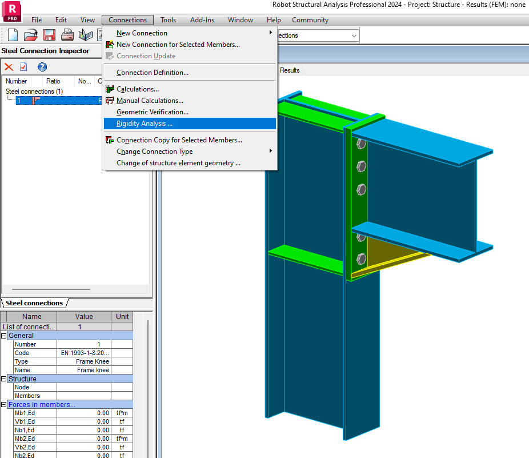529x458 pixels.
Task: Choose Manual Calculations menu entry
Action: [x=190, y=100]
